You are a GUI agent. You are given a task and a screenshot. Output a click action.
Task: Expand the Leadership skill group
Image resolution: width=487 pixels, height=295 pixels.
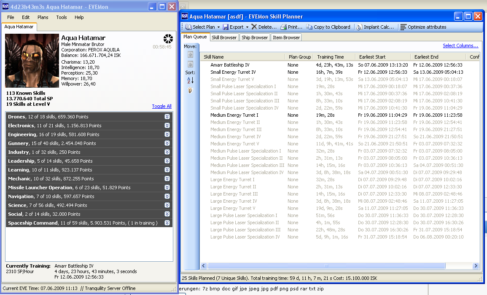pyautogui.click(x=167, y=161)
